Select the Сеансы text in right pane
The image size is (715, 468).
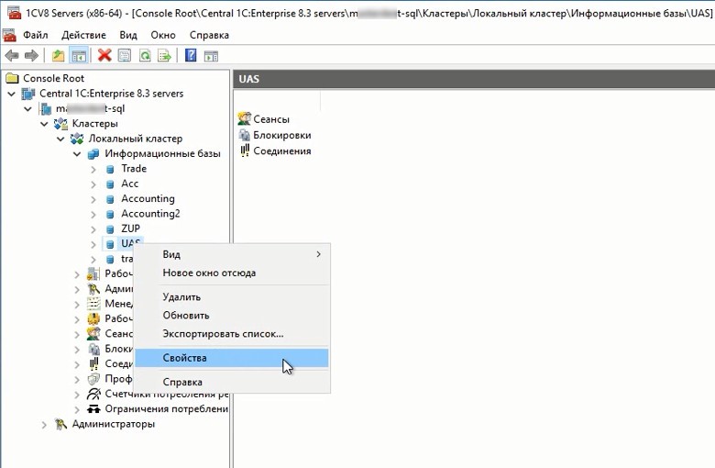pyautogui.click(x=270, y=119)
